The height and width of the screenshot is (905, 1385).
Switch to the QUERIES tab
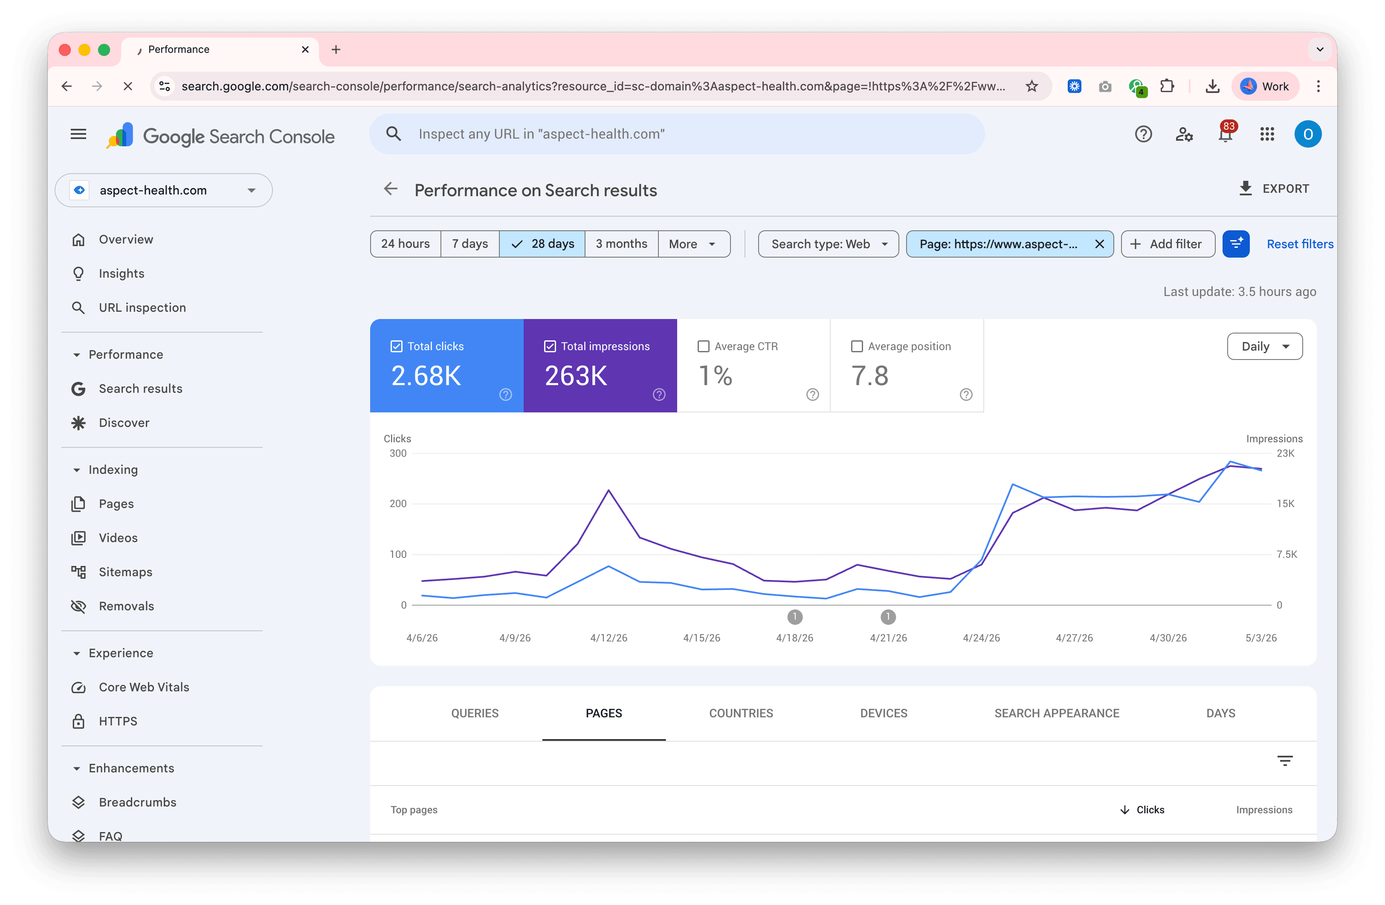click(475, 713)
